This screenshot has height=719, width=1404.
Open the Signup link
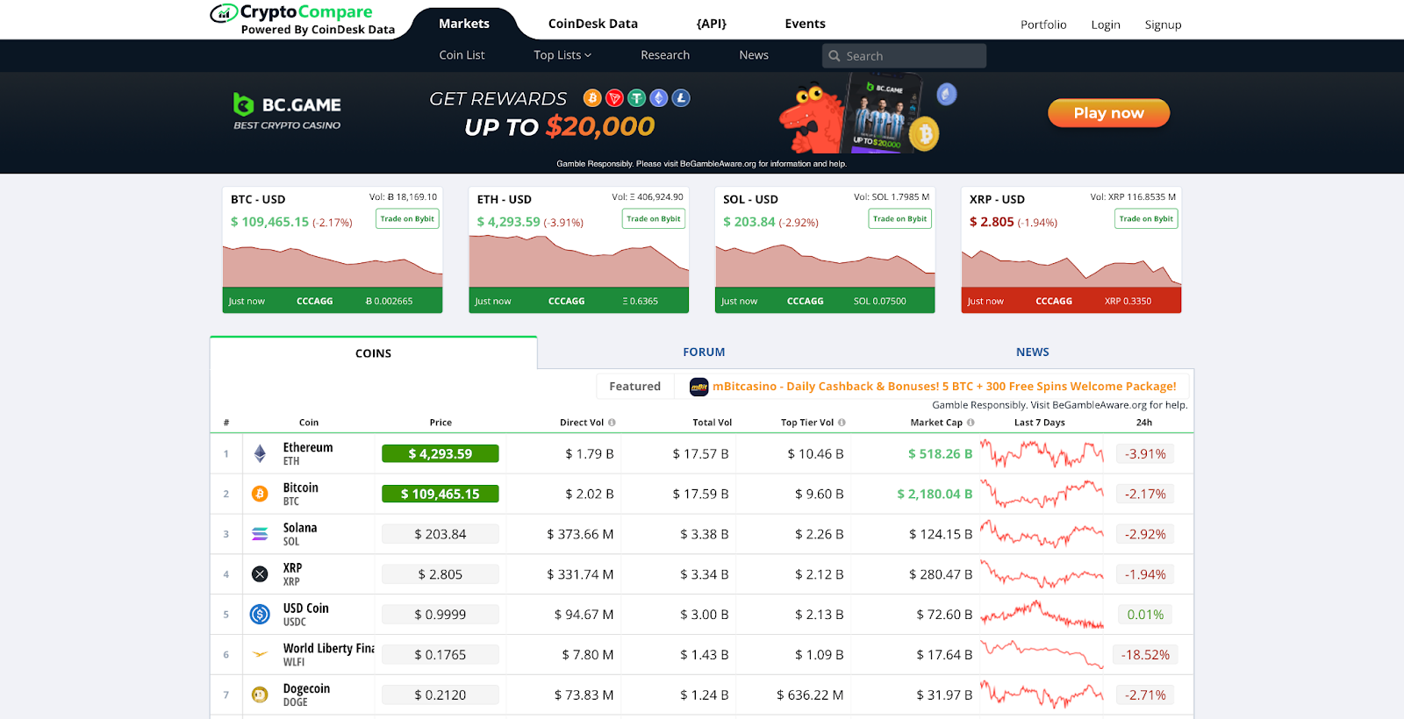(1163, 25)
